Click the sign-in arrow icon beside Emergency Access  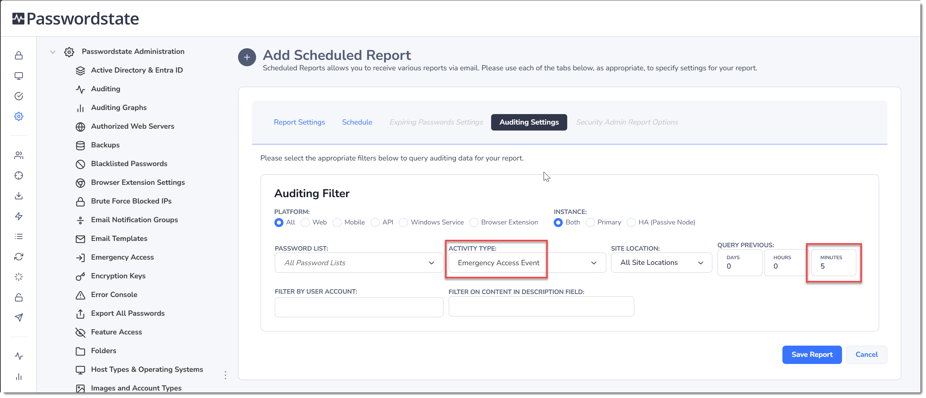tap(80, 258)
